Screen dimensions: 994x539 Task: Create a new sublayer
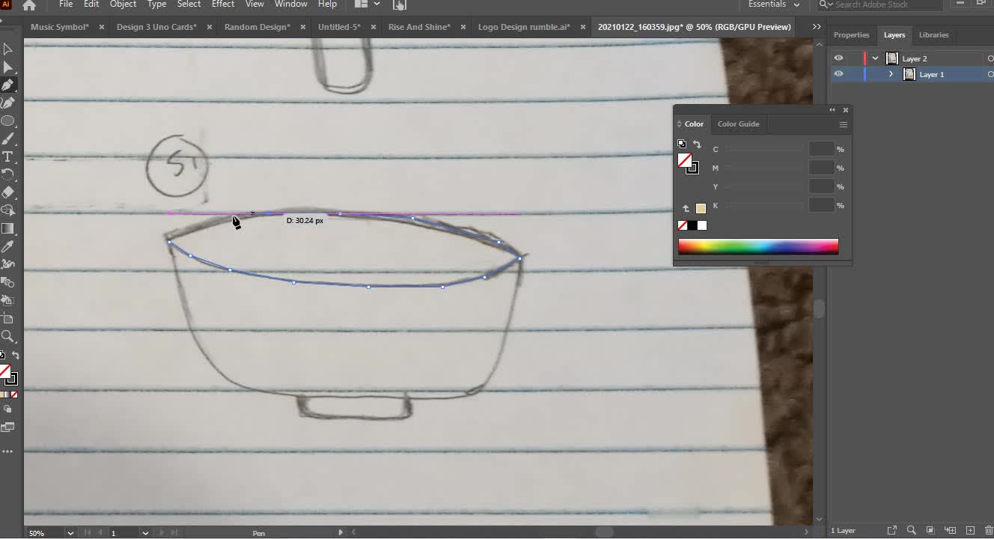click(x=950, y=531)
